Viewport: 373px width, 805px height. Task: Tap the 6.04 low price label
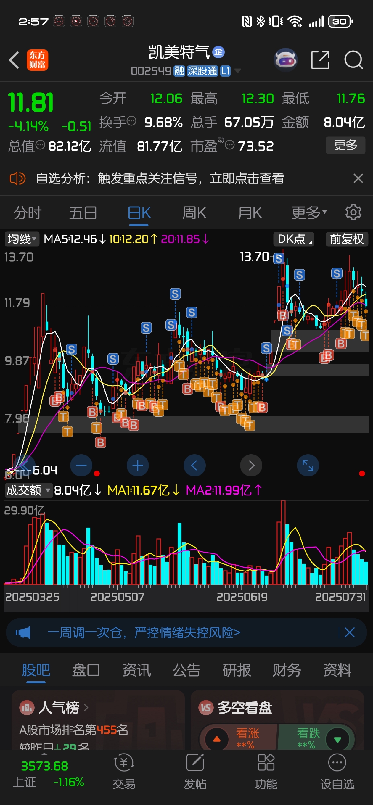click(x=45, y=470)
